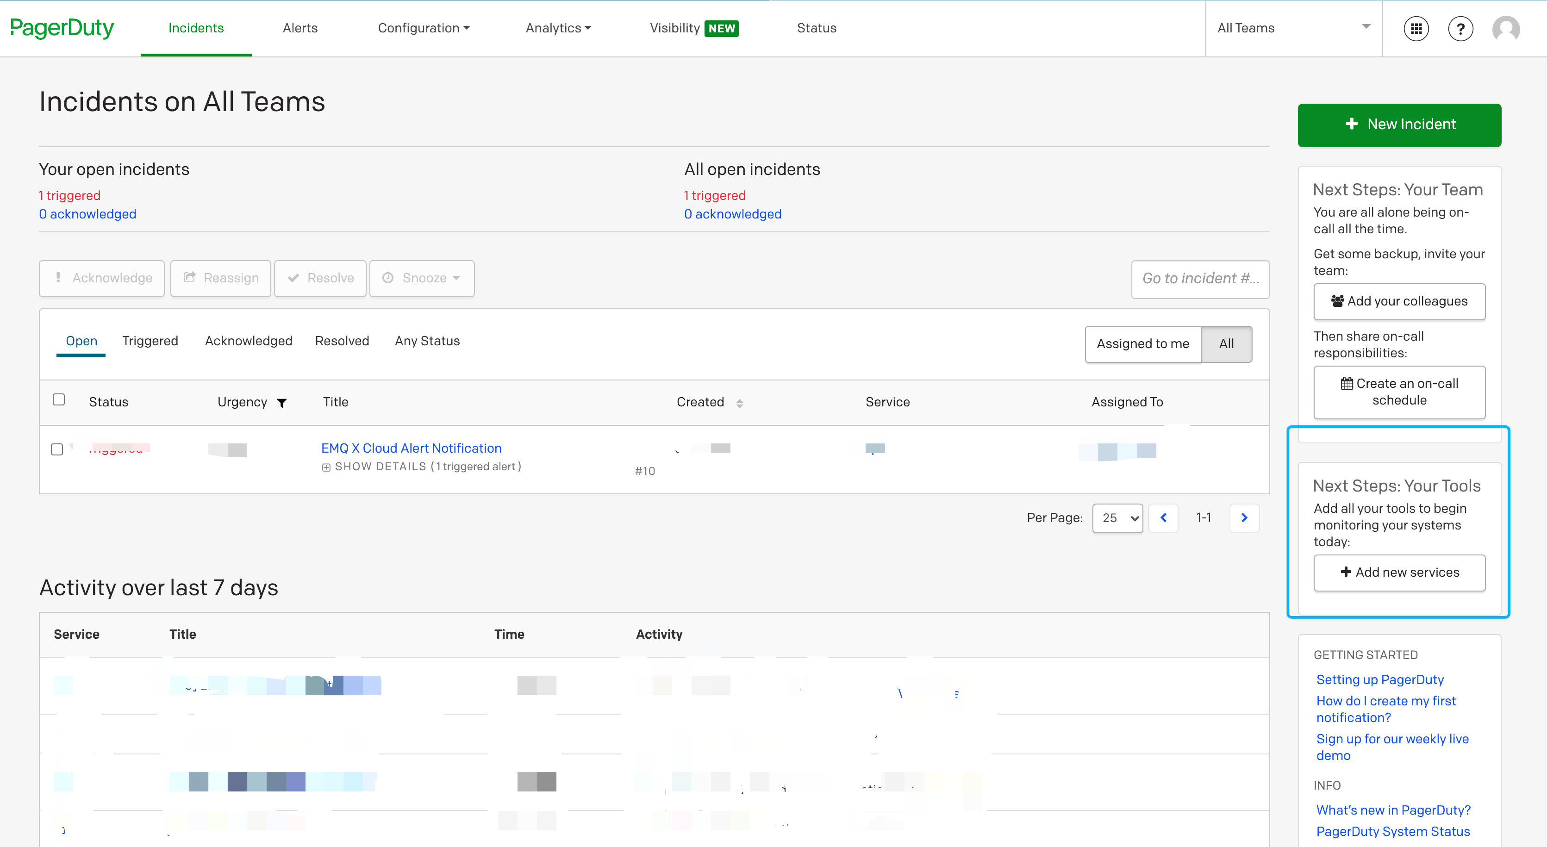Click the help question mark icon

coord(1460,28)
